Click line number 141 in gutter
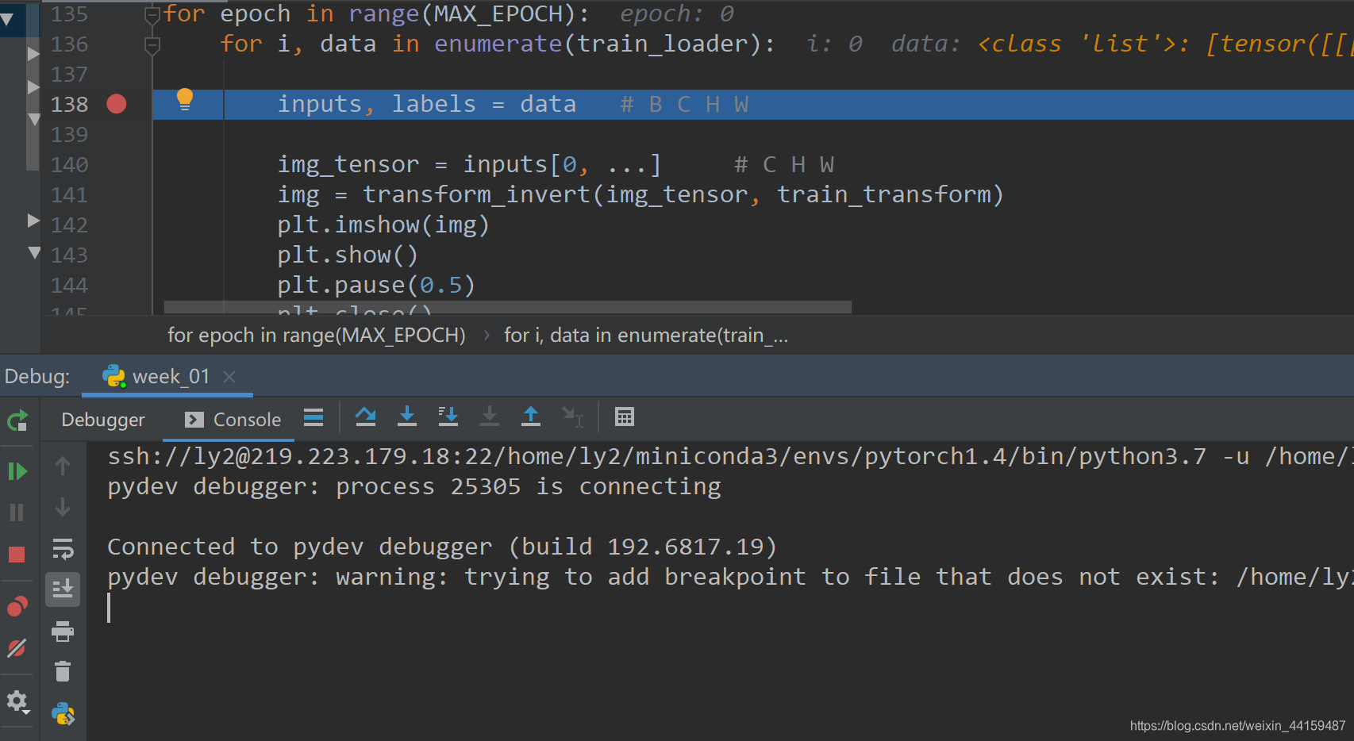The height and width of the screenshot is (741, 1354). click(70, 195)
